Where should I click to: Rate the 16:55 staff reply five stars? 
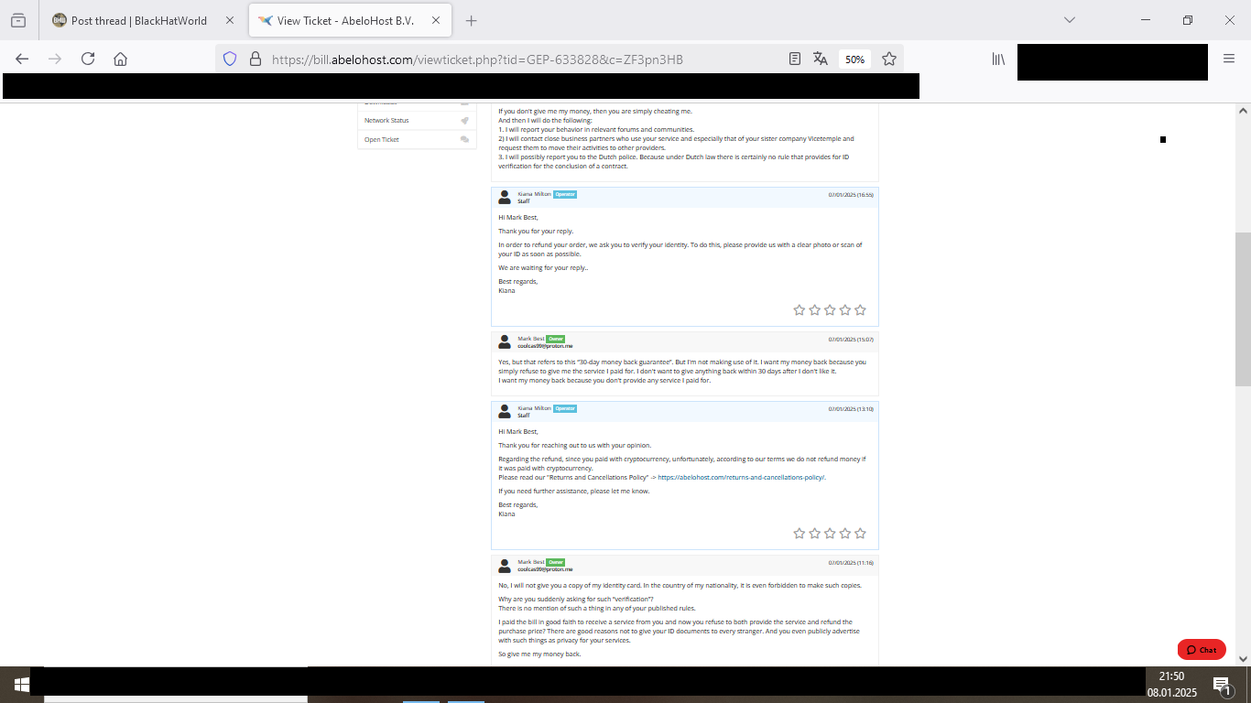[x=860, y=310]
